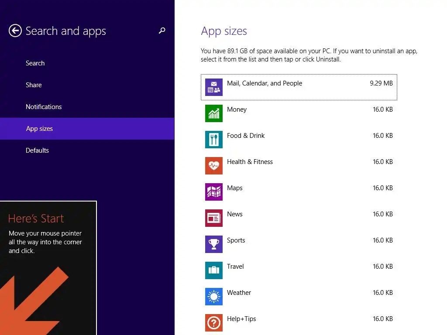Click the 'Here's Start' tip heading
The height and width of the screenshot is (335, 447).
36,219
